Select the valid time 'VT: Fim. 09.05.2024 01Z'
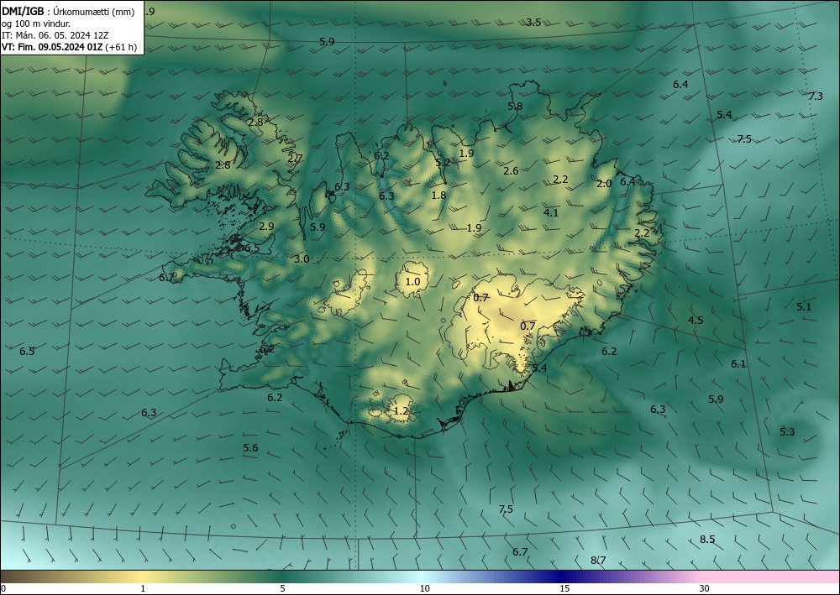Image resolution: width=840 pixels, height=595 pixels. (52, 47)
